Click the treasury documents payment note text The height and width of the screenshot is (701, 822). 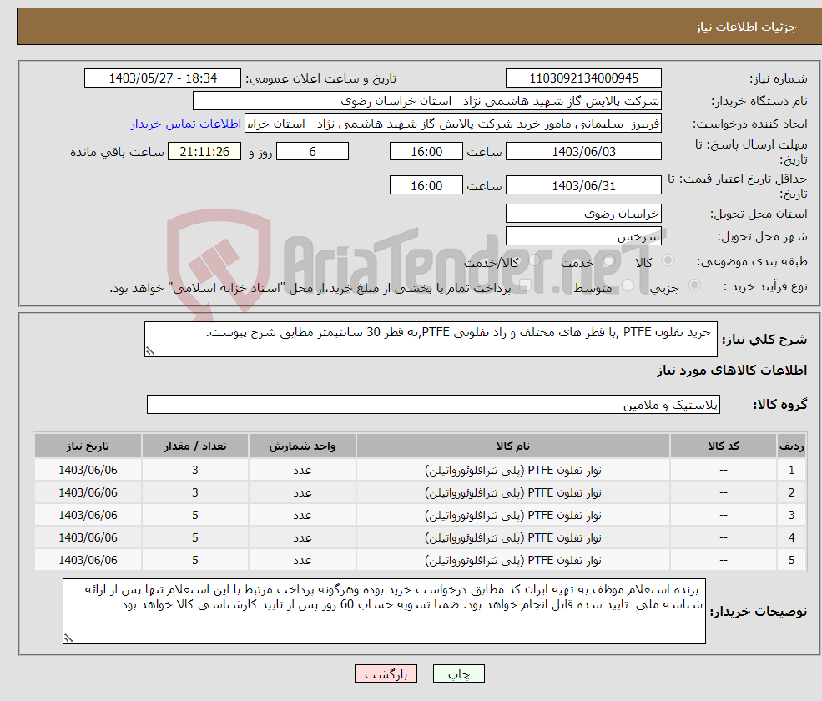tap(310, 289)
